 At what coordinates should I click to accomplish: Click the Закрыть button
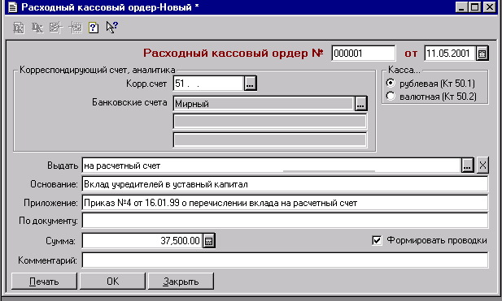click(181, 282)
